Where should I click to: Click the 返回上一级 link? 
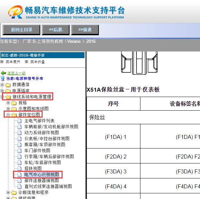(16, 73)
